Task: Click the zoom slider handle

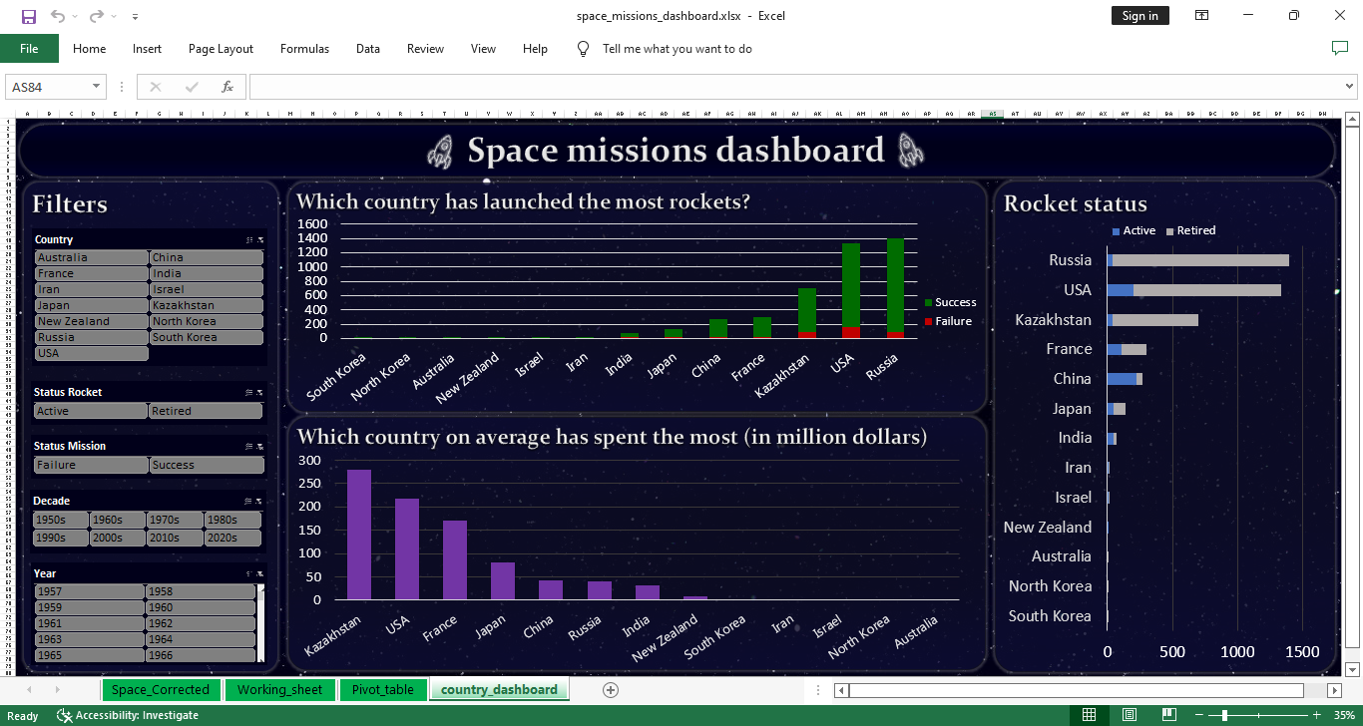Action: [x=1224, y=715]
